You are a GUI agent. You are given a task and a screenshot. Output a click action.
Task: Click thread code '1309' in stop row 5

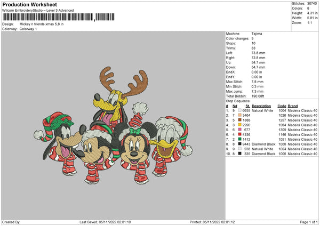coord(282,130)
